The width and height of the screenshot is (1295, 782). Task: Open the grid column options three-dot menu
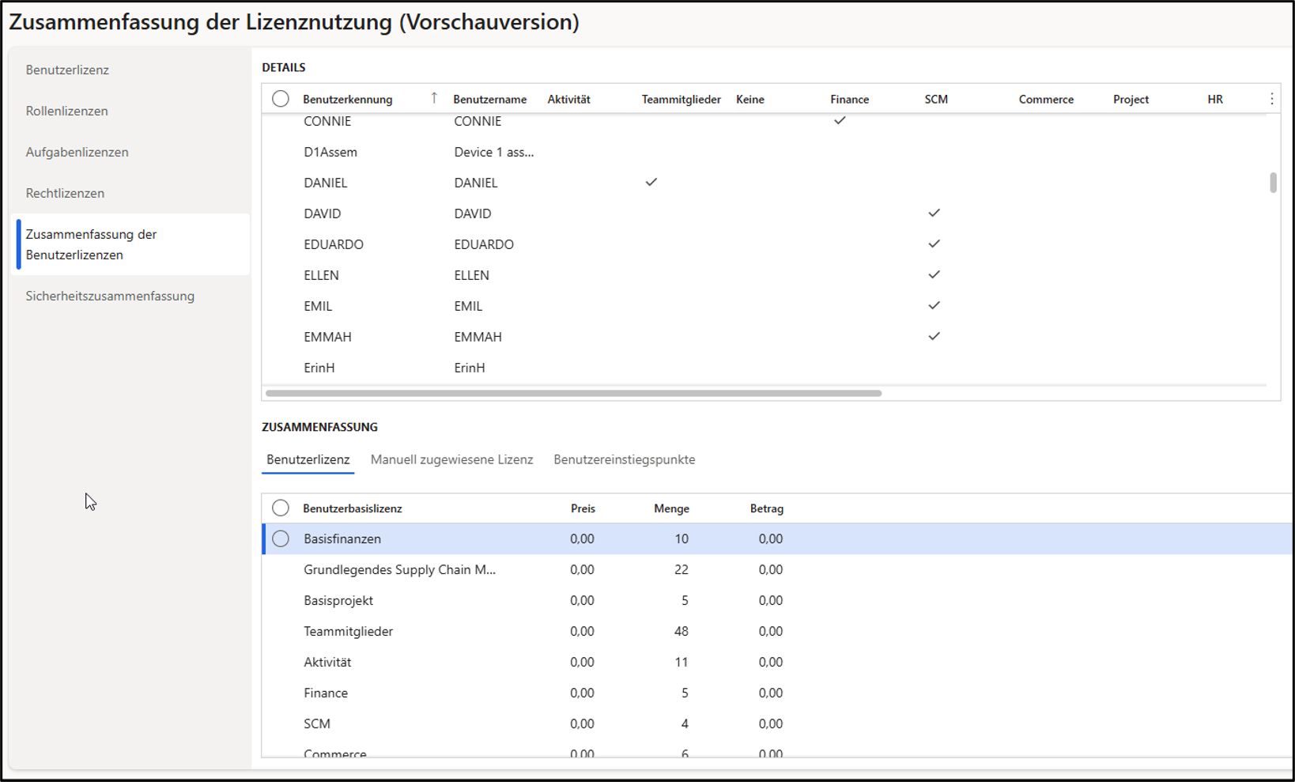point(1271,99)
